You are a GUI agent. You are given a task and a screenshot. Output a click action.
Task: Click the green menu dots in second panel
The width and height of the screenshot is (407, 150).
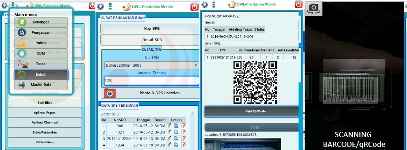[x=110, y=6]
